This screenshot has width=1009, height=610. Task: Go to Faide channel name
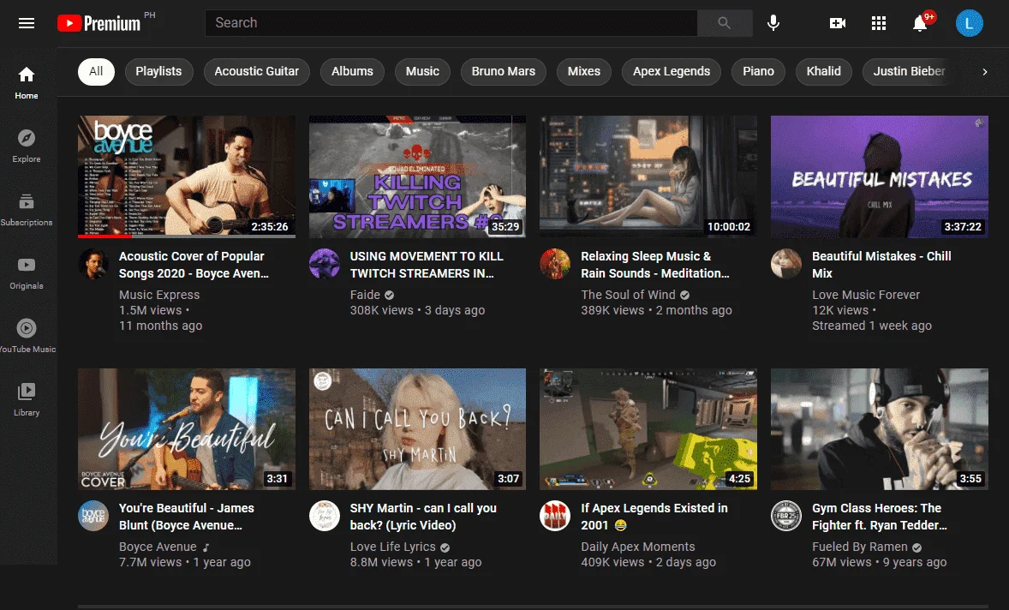(x=365, y=295)
